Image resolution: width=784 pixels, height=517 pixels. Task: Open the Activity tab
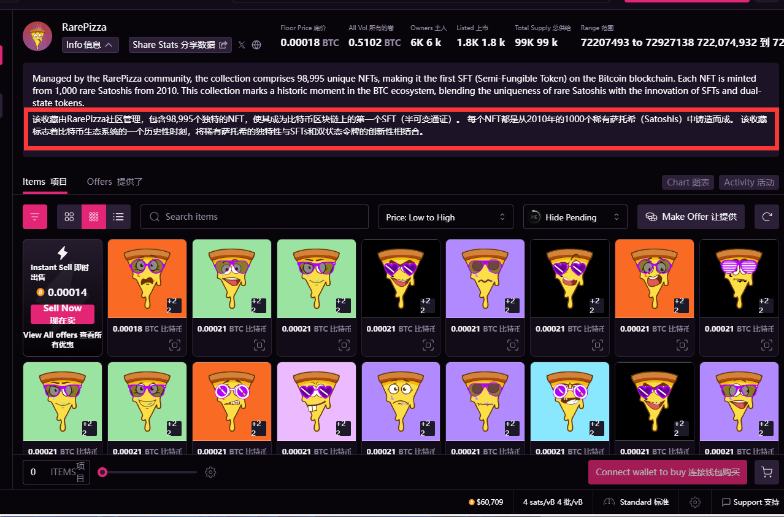click(x=748, y=182)
